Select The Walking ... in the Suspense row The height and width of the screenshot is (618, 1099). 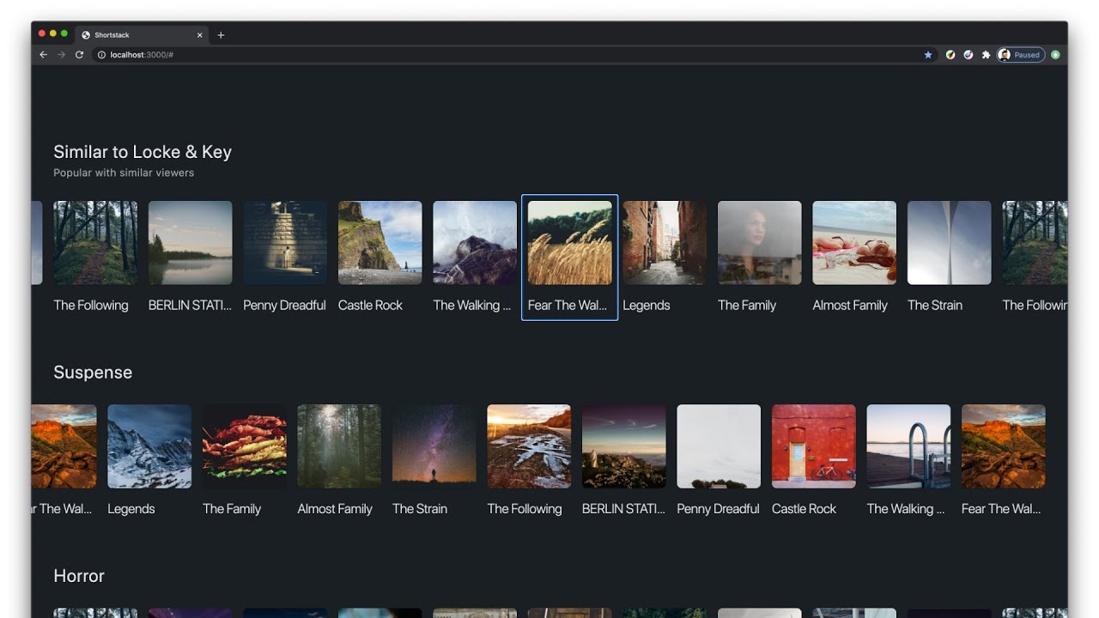[908, 461]
